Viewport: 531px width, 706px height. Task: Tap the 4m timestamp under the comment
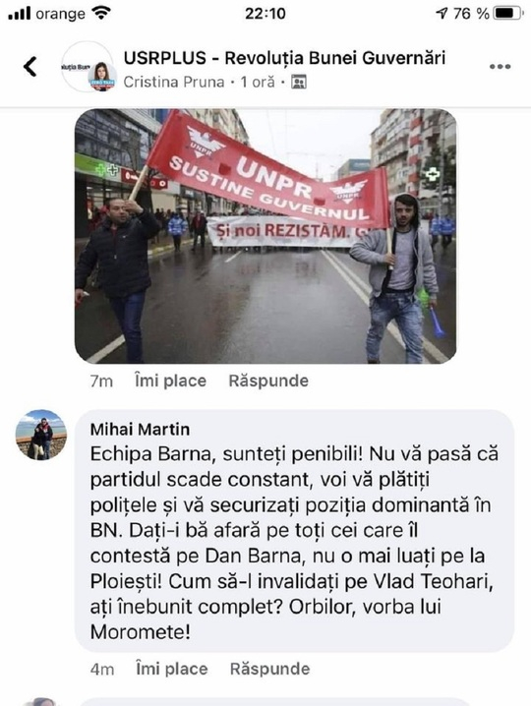102,670
